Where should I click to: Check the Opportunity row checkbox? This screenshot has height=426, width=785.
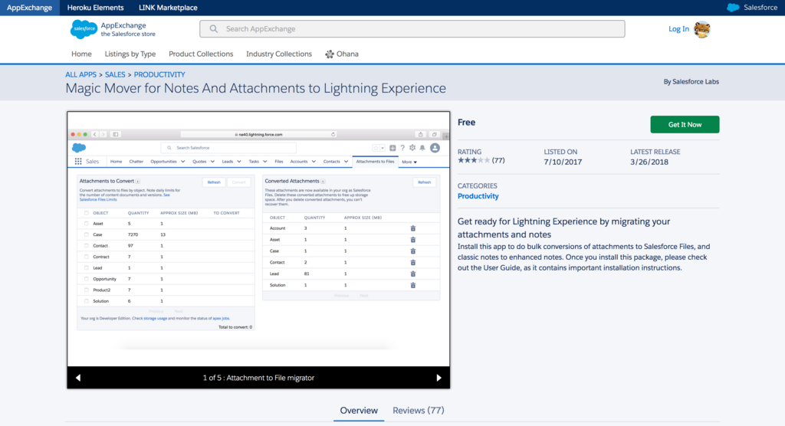[x=86, y=279]
